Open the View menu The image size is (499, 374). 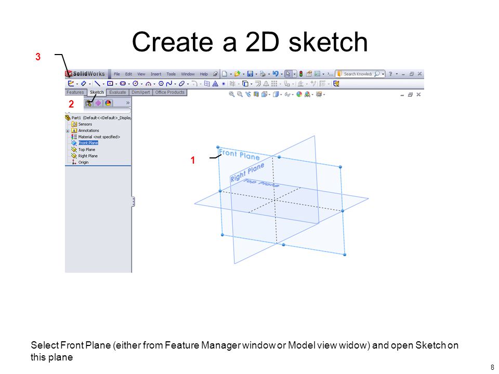click(x=141, y=74)
